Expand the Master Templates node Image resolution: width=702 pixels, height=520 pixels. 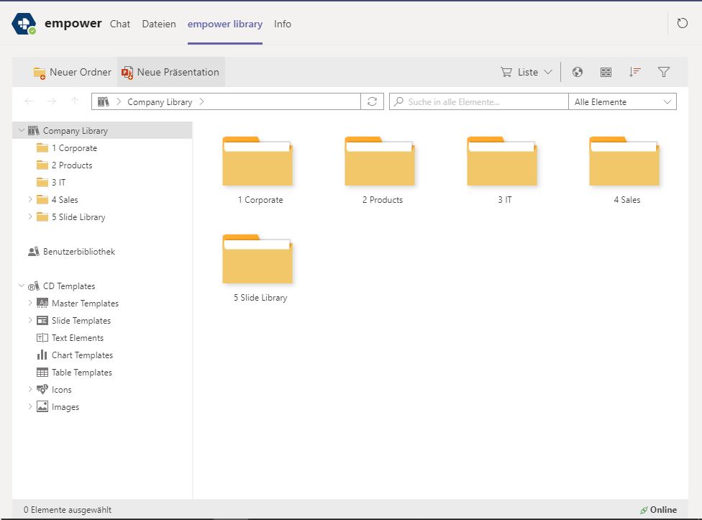pos(30,304)
